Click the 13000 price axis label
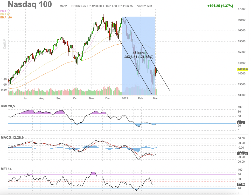 click(242, 95)
